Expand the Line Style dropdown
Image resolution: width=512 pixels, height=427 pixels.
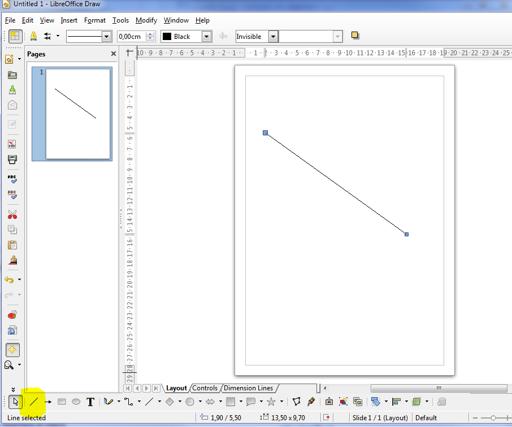(106, 37)
